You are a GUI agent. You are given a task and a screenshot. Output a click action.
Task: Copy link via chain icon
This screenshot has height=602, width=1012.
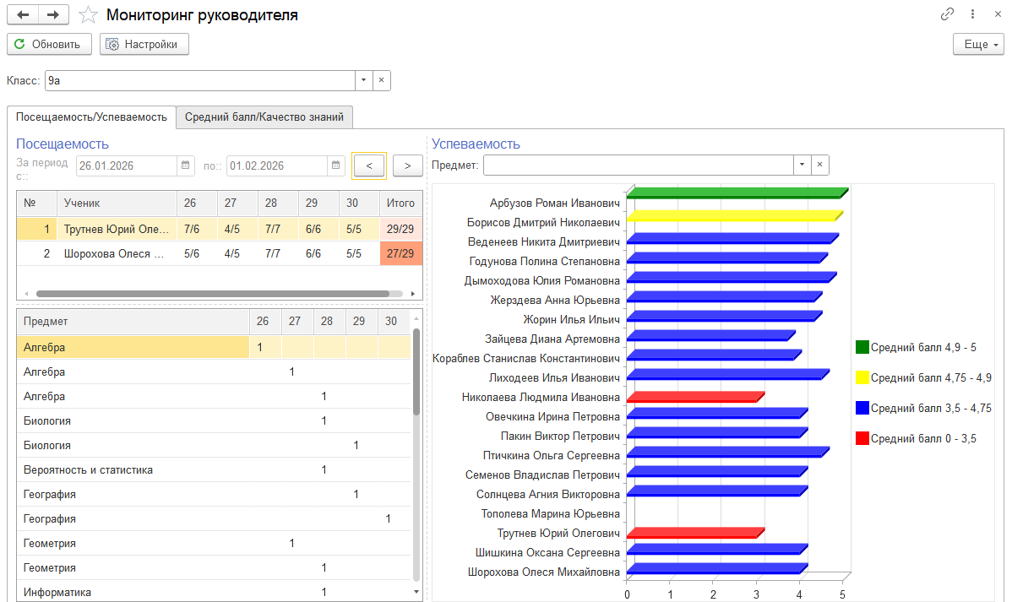(947, 15)
